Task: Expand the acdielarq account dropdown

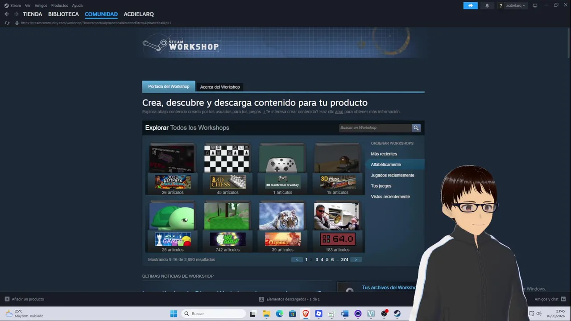Action: point(516,5)
